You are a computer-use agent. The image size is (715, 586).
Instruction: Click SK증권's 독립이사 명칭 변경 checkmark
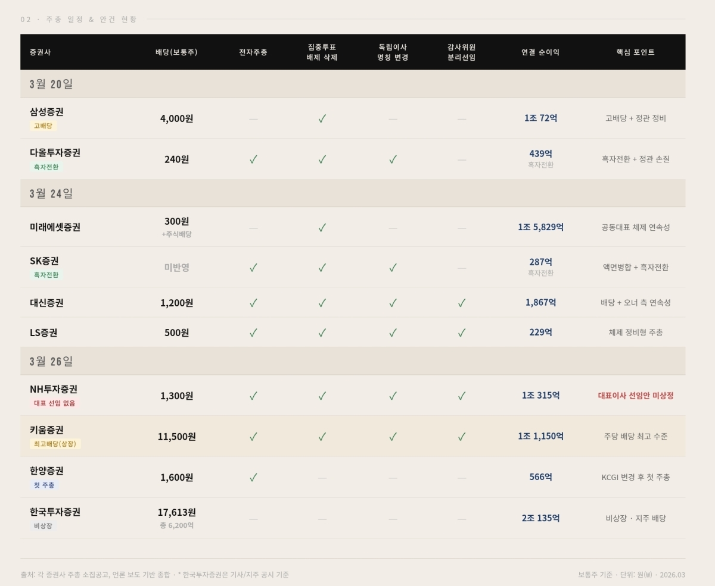[393, 268]
